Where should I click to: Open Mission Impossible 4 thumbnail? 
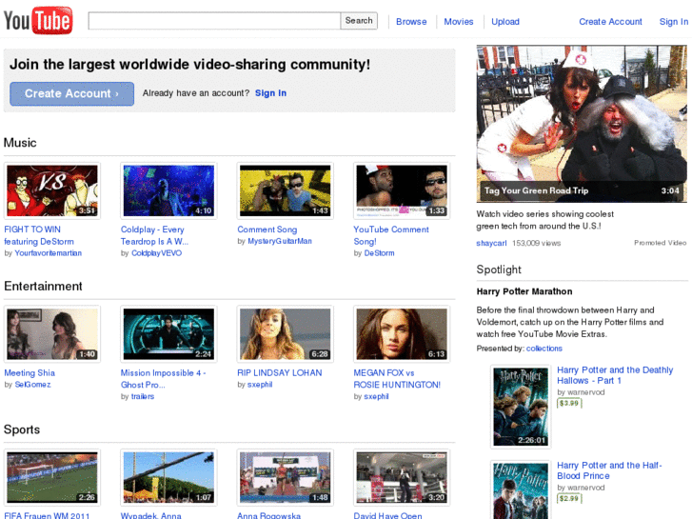point(169,334)
